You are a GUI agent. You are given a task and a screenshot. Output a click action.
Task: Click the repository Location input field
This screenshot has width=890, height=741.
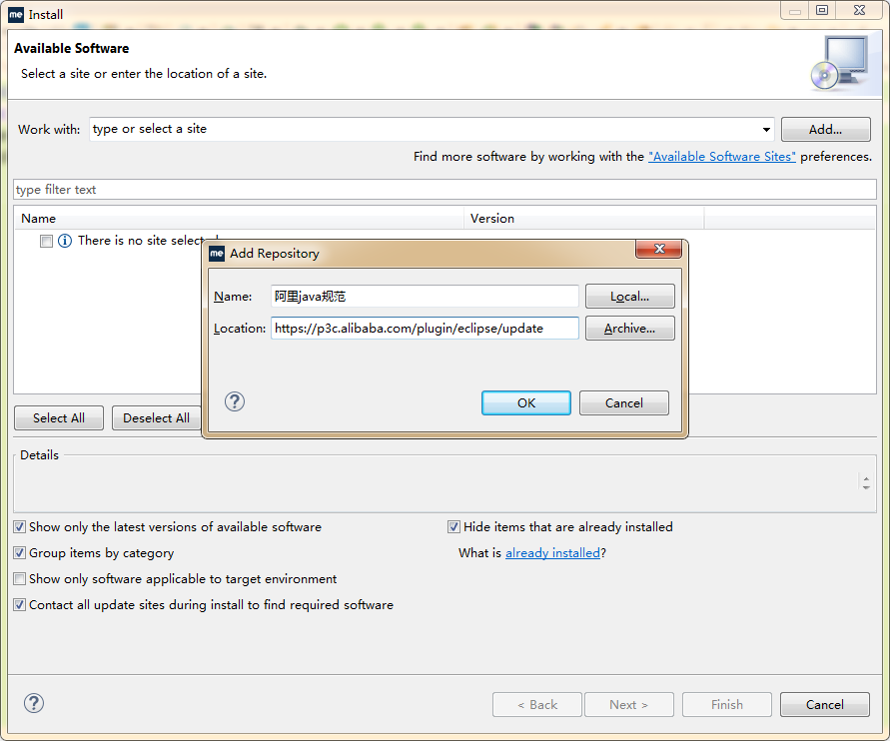coord(425,328)
